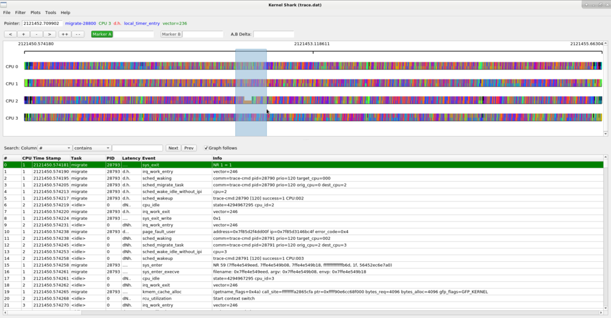Click the CPU 3 graph row
This screenshot has width=611, height=318.
[x=313, y=118]
